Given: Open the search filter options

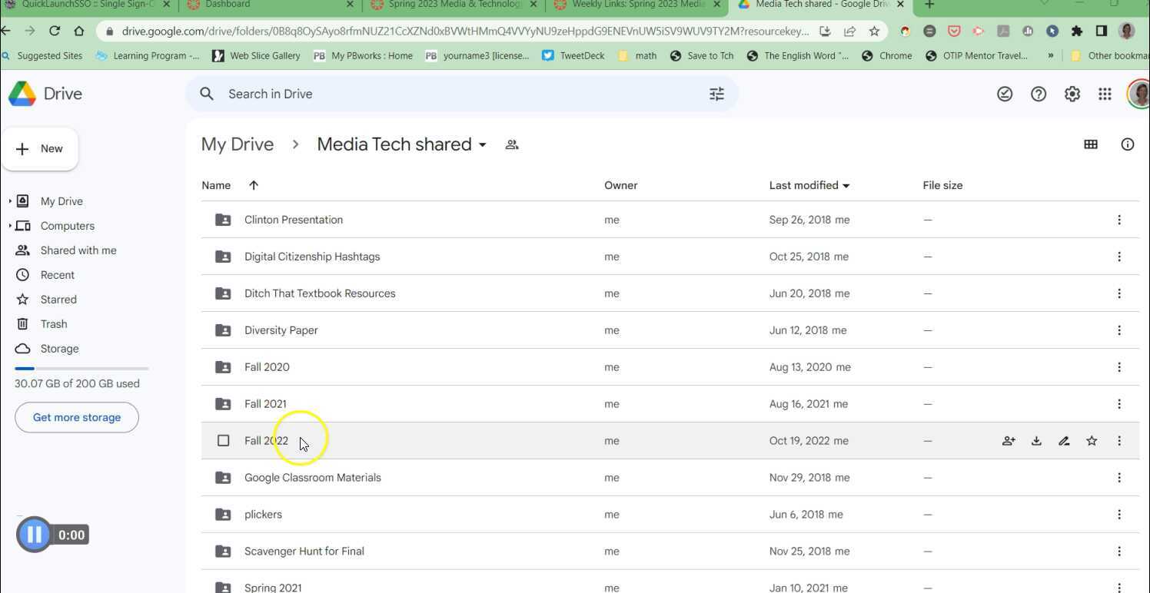Looking at the screenshot, I should (x=716, y=94).
